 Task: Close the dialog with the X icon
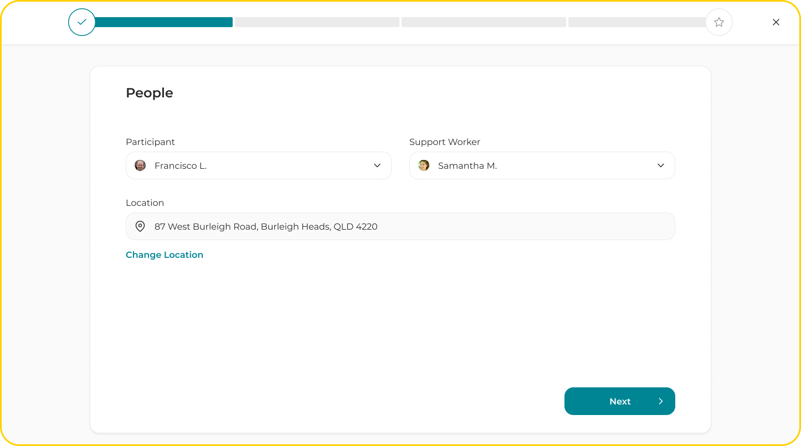776,22
